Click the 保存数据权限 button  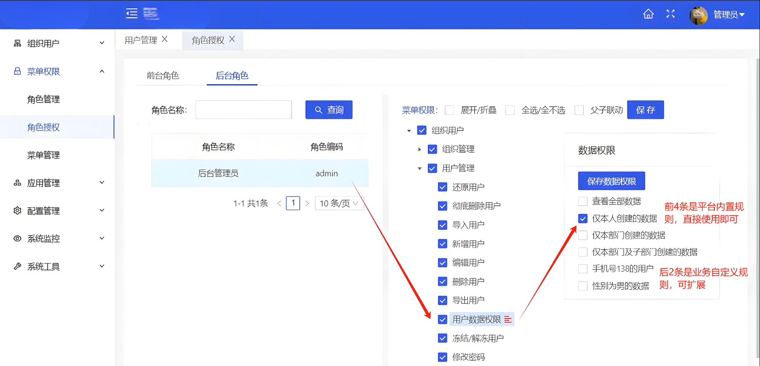(611, 181)
